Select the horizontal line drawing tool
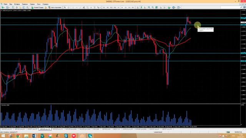The image size is (246, 138). 76,7
